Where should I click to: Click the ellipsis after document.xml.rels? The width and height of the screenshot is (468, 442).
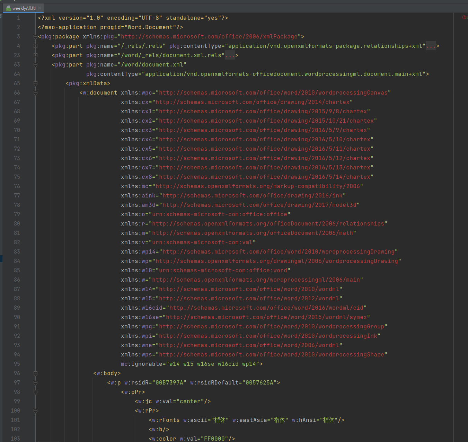tap(230, 55)
